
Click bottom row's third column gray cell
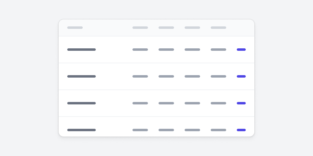pos(166,130)
